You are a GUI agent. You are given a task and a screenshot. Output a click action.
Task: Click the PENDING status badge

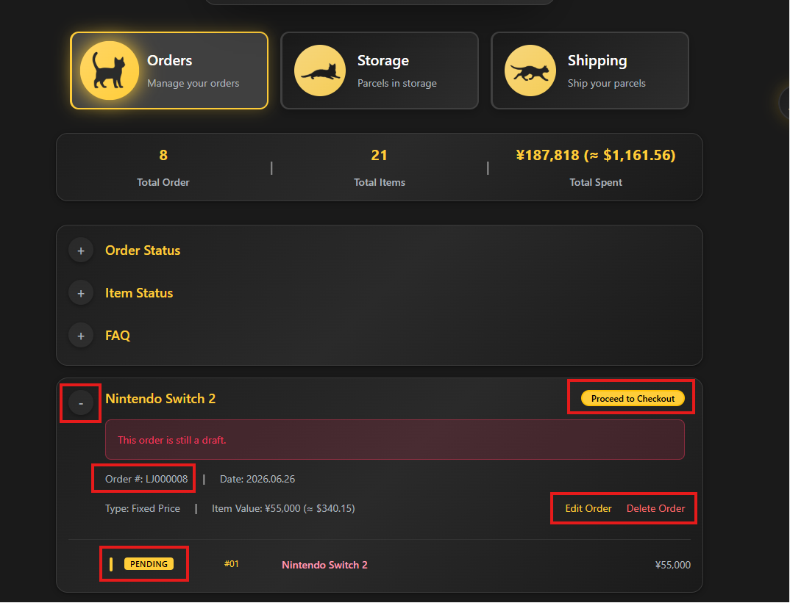(149, 564)
